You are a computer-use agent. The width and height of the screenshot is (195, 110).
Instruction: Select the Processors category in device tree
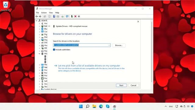(x=44, y=78)
